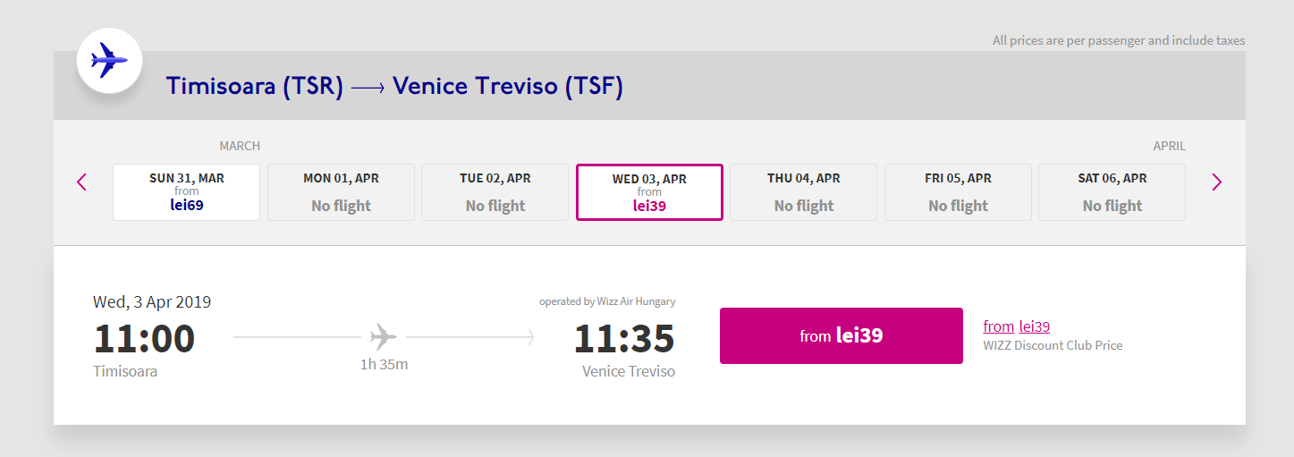
Task: Click the Timisoara to Venice Treviso route title
Action: tap(394, 87)
